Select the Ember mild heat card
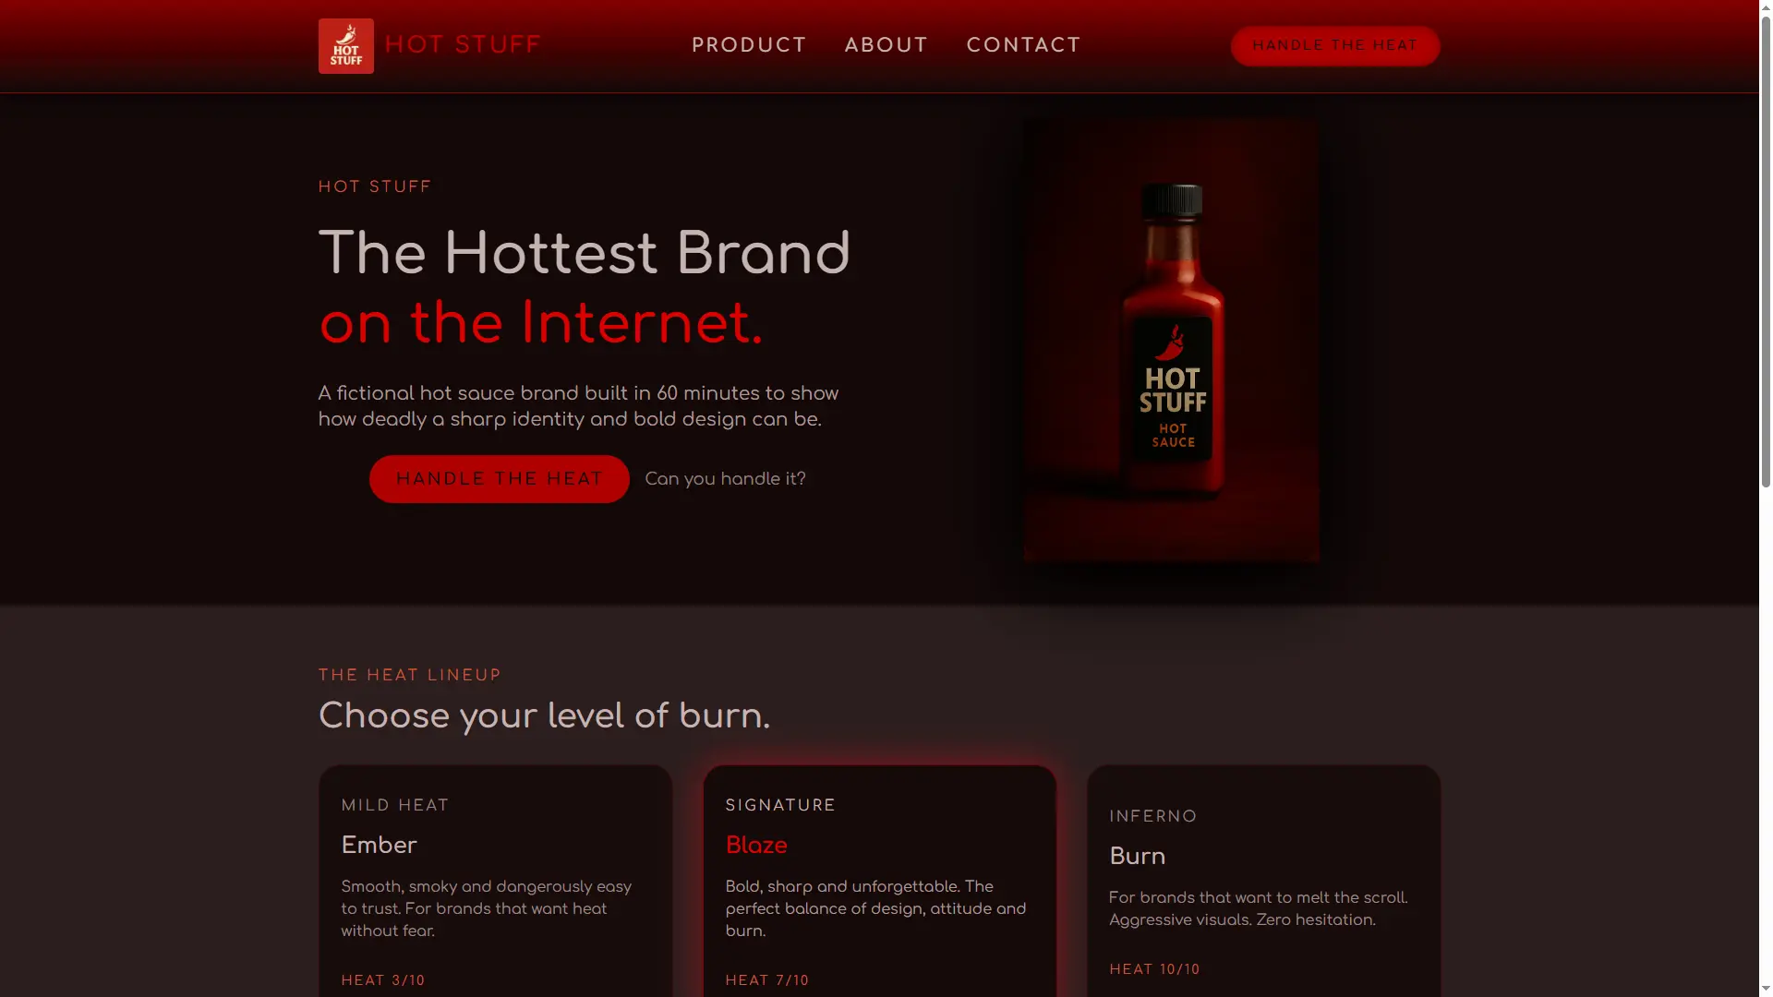 pyautogui.click(x=495, y=881)
